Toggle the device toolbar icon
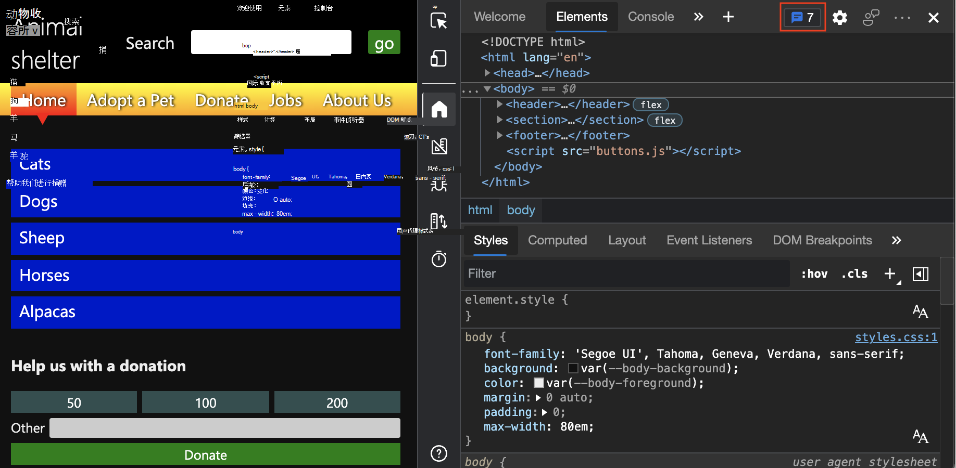 (x=439, y=58)
